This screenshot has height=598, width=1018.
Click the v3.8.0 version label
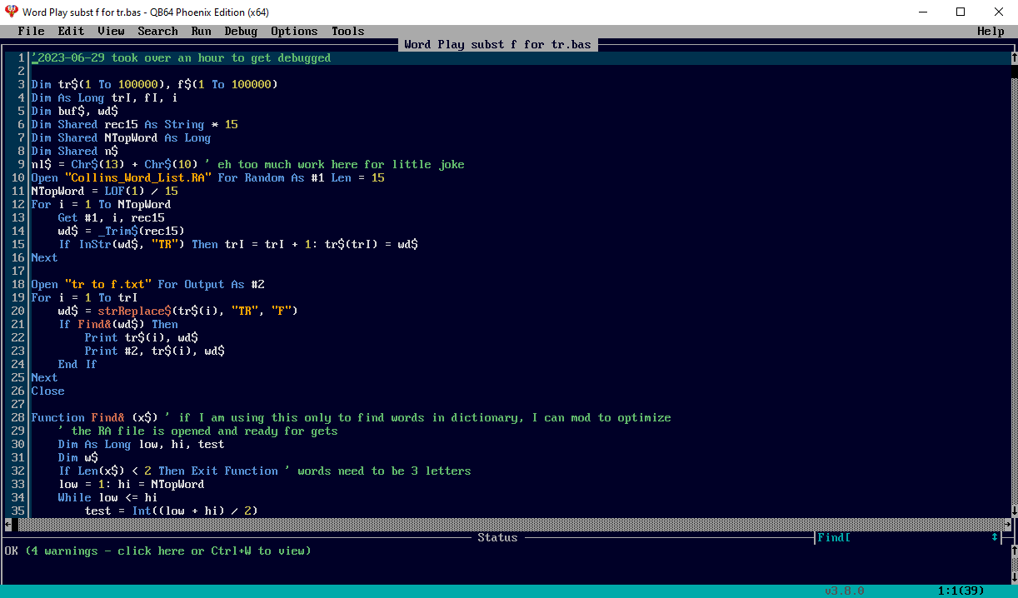(x=844, y=591)
